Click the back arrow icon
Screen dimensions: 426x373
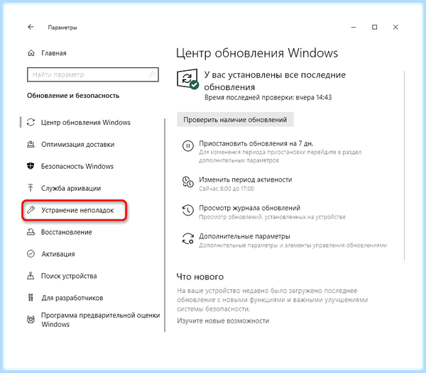tap(31, 27)
